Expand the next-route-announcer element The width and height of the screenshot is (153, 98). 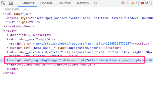(x=8, y=64)
